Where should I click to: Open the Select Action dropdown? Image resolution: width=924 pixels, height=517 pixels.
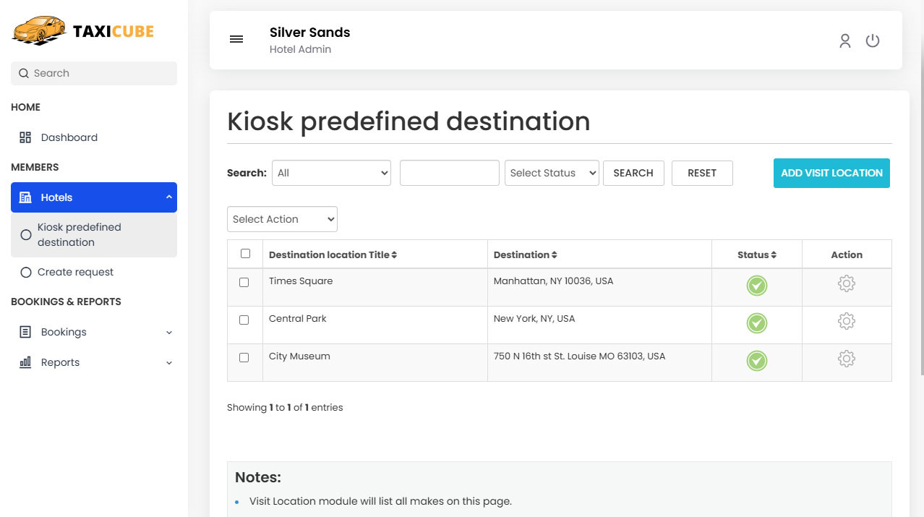[x=282, y=219]
